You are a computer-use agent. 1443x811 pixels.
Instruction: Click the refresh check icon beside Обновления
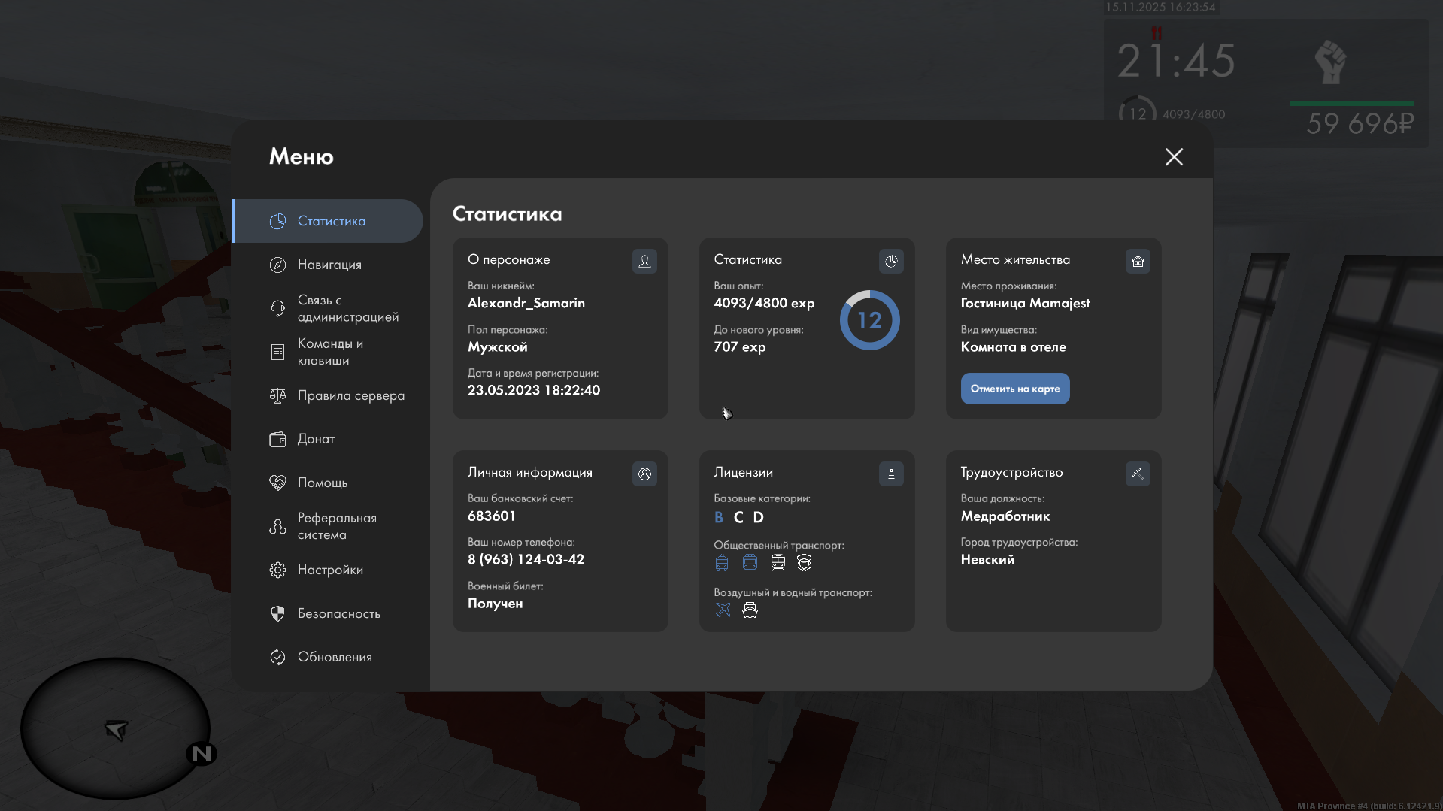[x=277, y=657]
